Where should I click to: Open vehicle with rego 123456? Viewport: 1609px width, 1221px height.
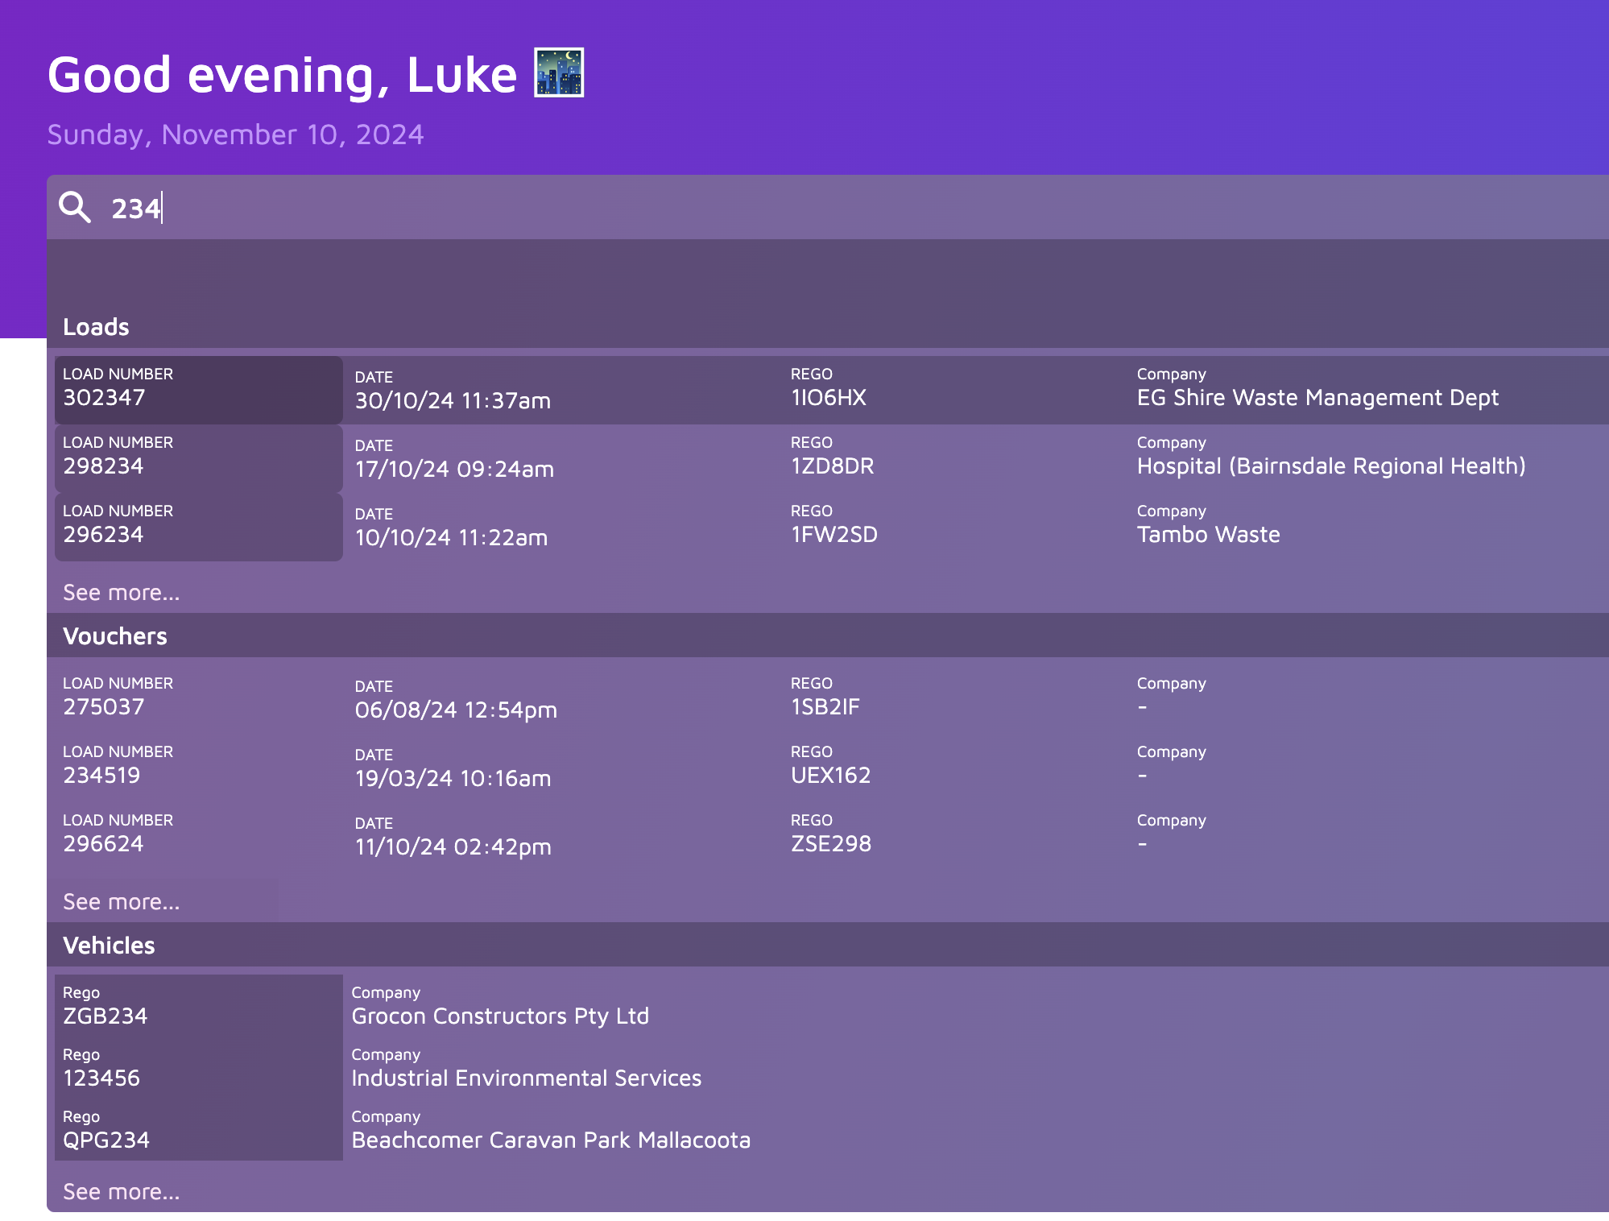pos(198,1069)
